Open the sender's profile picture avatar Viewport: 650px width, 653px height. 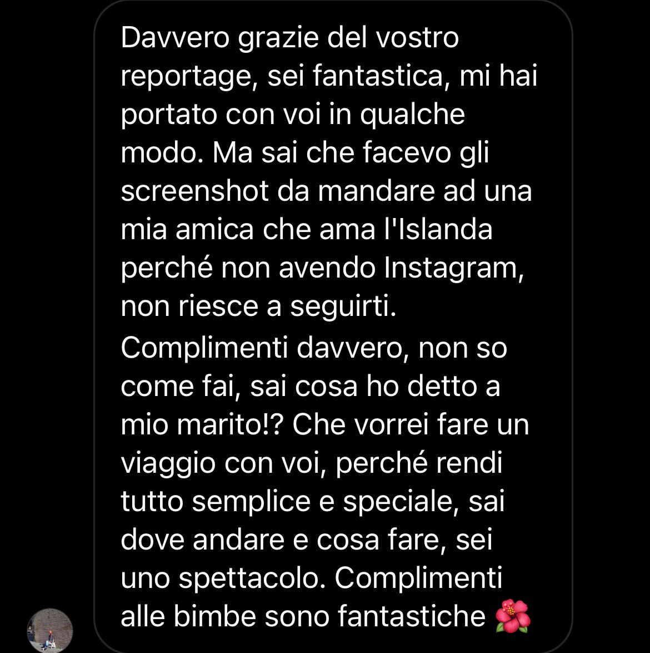(50, 631)
